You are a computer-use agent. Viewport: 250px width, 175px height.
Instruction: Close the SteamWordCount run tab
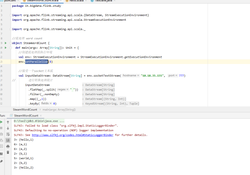click(x=41, y=115)
